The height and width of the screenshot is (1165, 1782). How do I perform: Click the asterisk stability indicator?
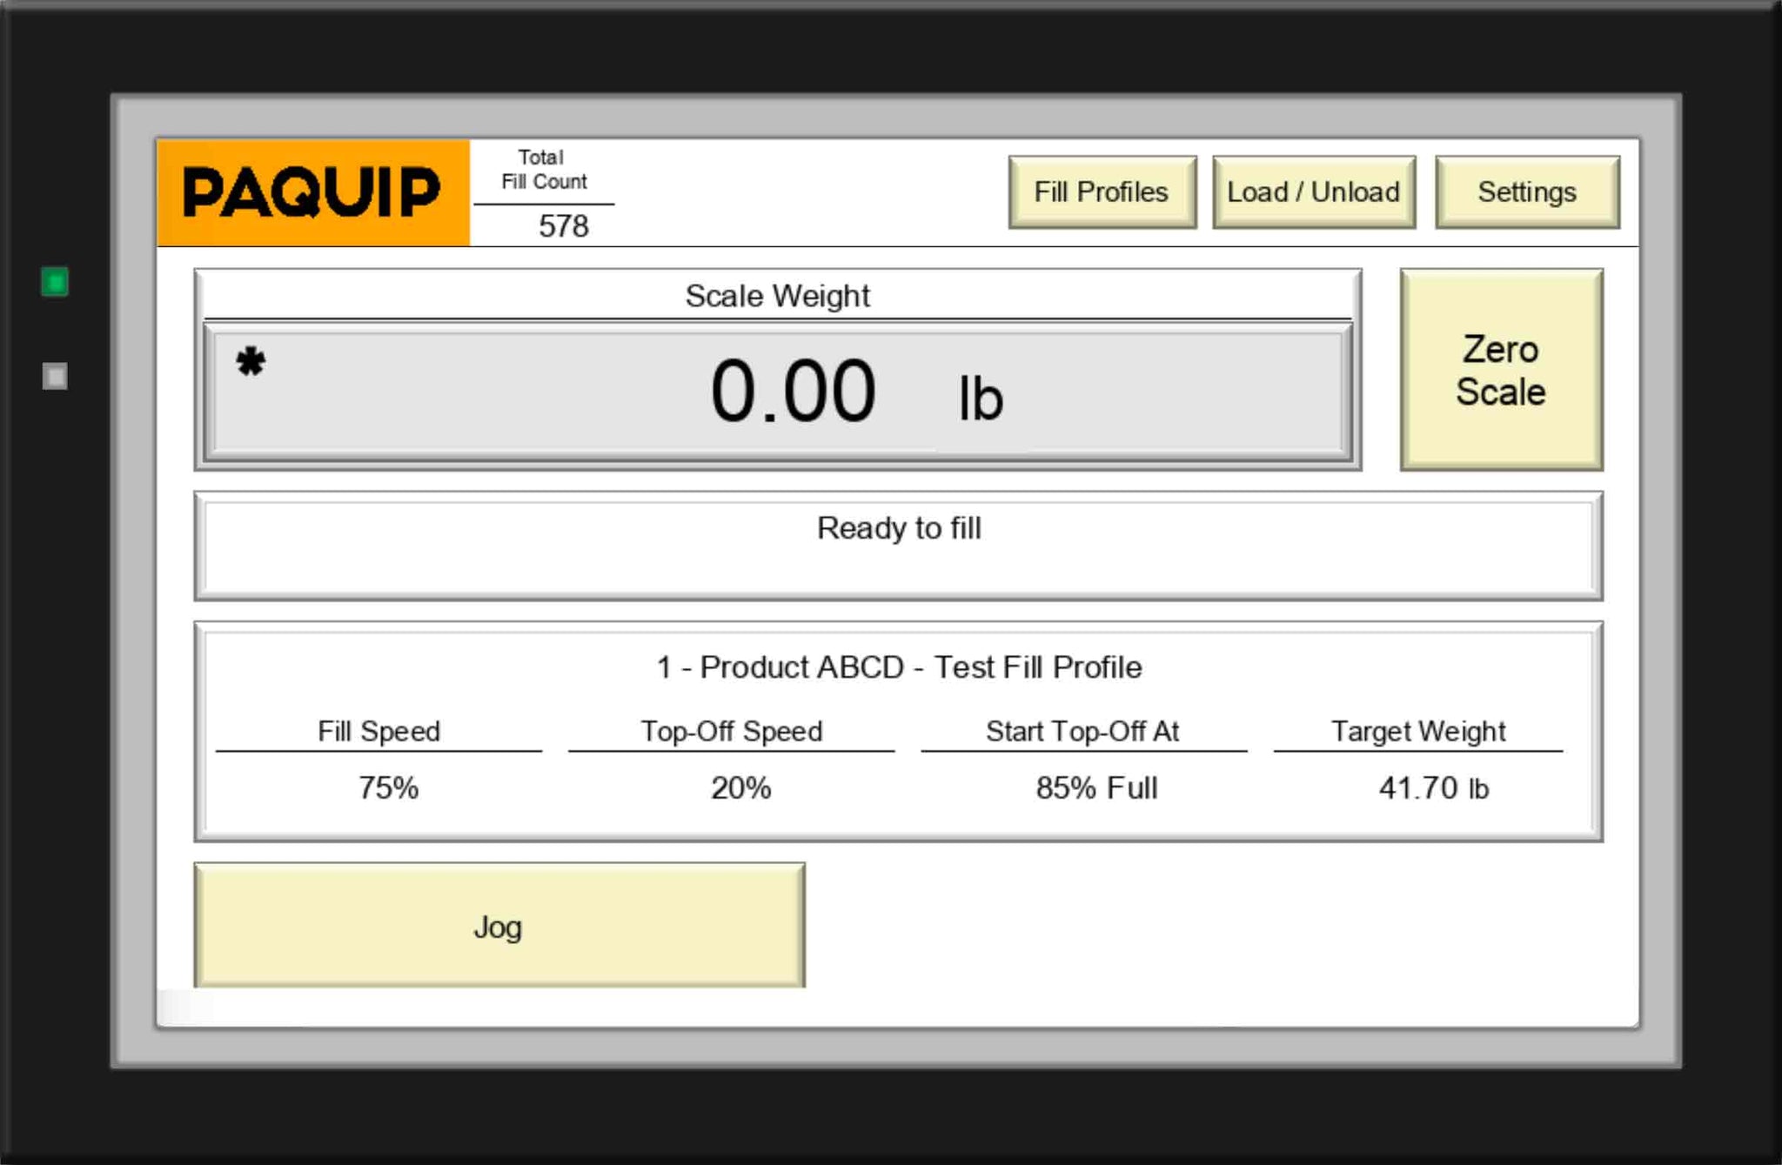point(251,361)
